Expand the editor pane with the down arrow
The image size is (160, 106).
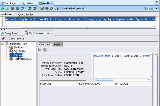pos(4,29)
